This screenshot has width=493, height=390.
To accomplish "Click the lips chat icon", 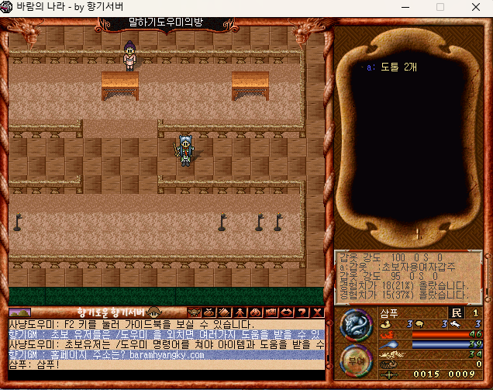I will [x=286, y=312].
